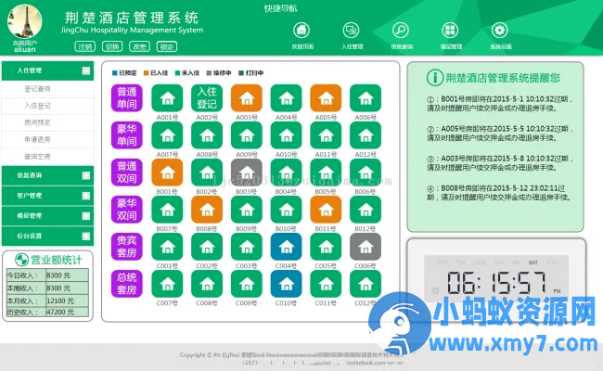Filter by 普通单间 room type
Image resolution: width=603 pixels, height=371 pixels.
coord(127,98)
